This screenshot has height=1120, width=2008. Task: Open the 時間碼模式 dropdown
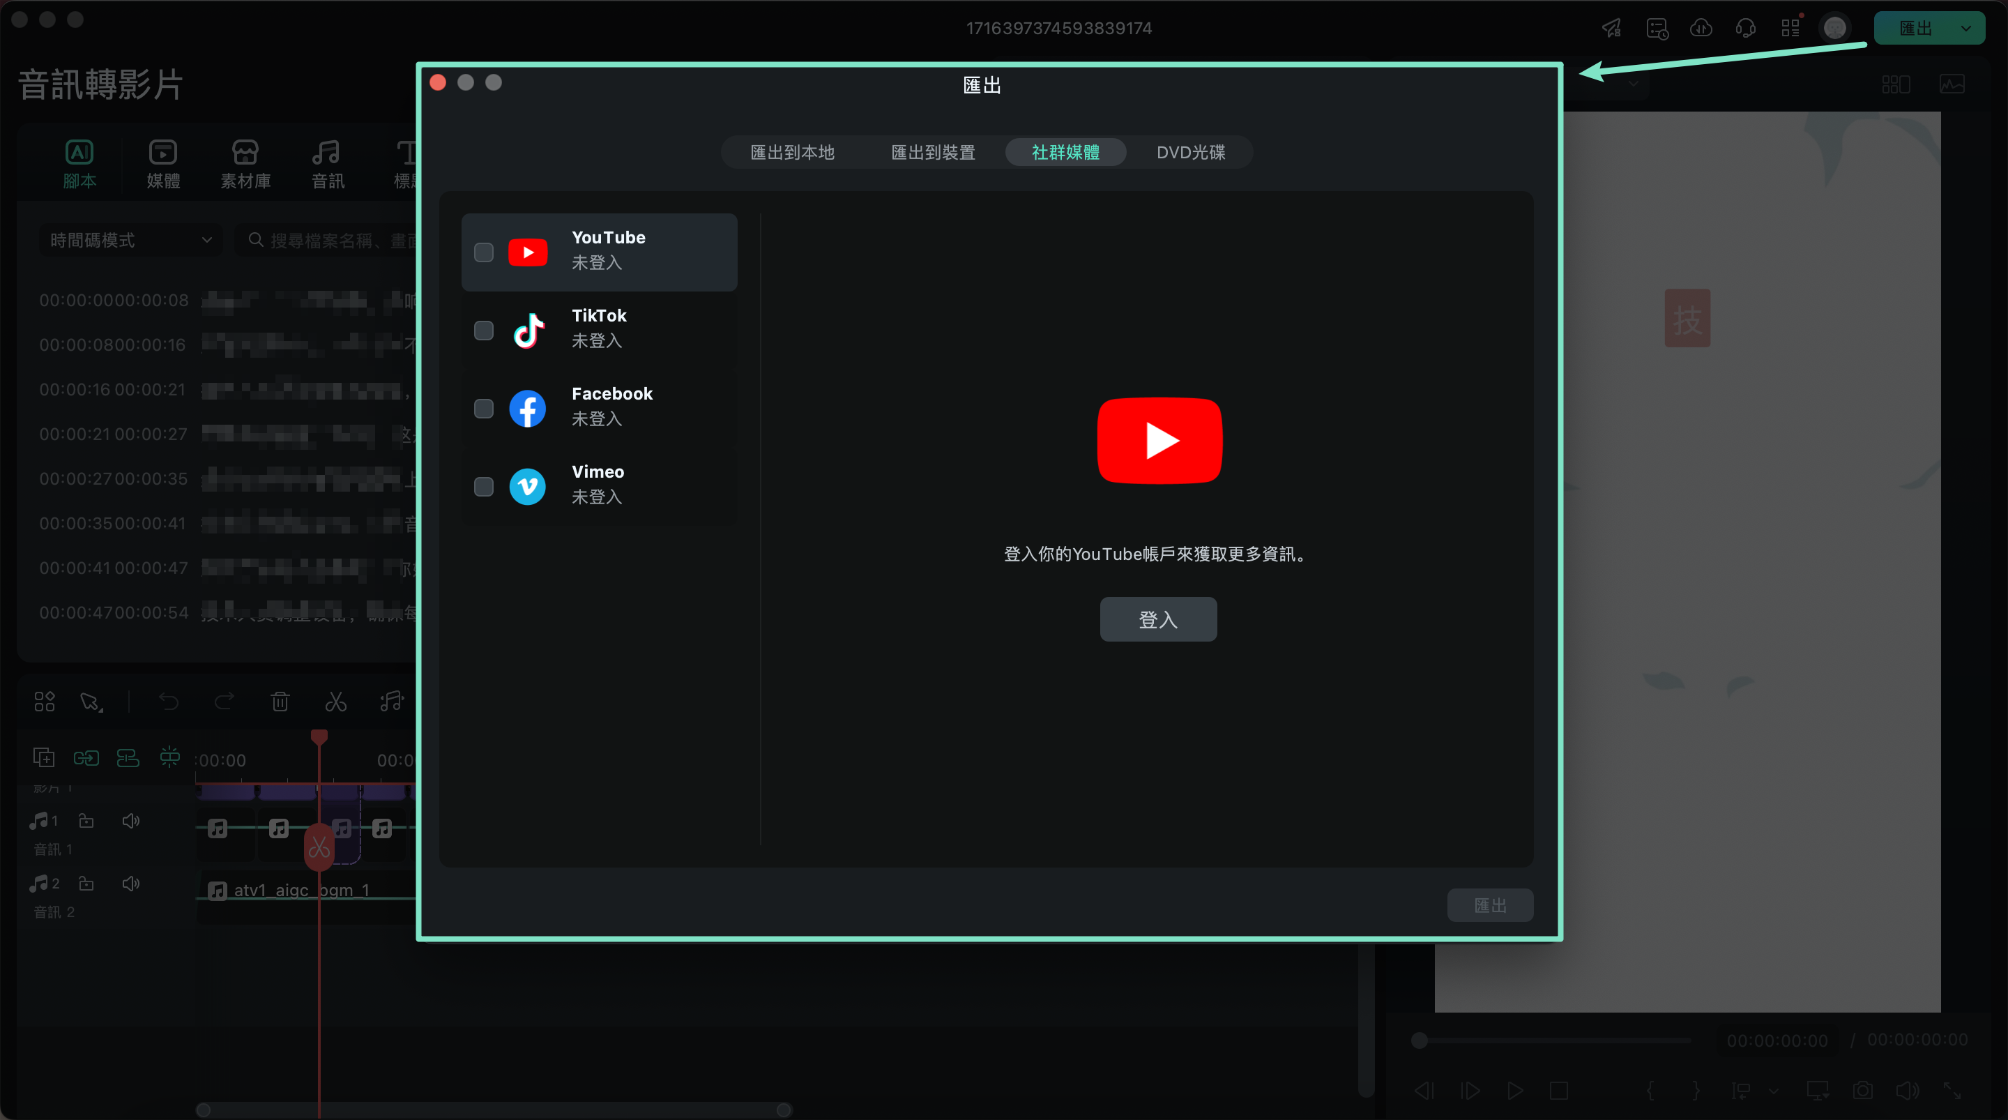pyautogui.click(x=130, y=240)
